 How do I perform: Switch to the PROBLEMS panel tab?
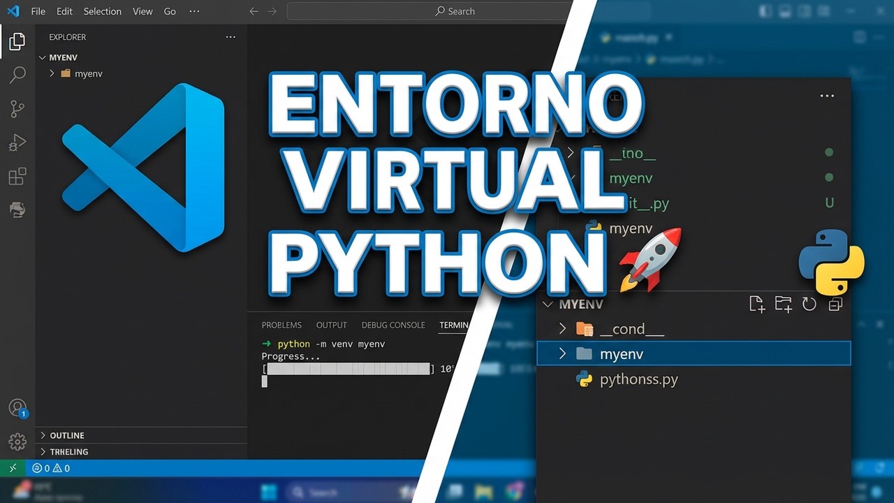pyautogui.click(x=281, y=325)
